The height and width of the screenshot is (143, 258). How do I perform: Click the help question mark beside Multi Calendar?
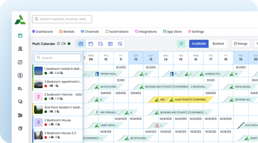[58, 44]
